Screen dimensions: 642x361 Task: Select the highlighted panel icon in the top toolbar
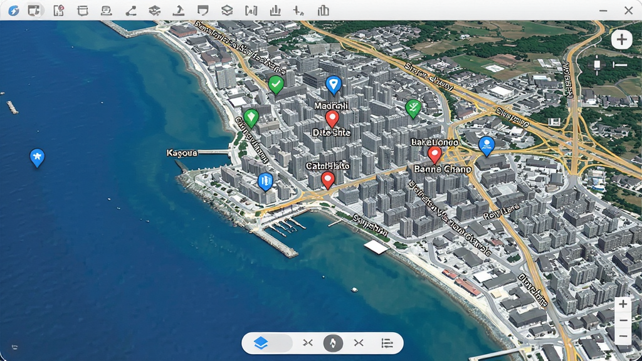click(34, 11)
